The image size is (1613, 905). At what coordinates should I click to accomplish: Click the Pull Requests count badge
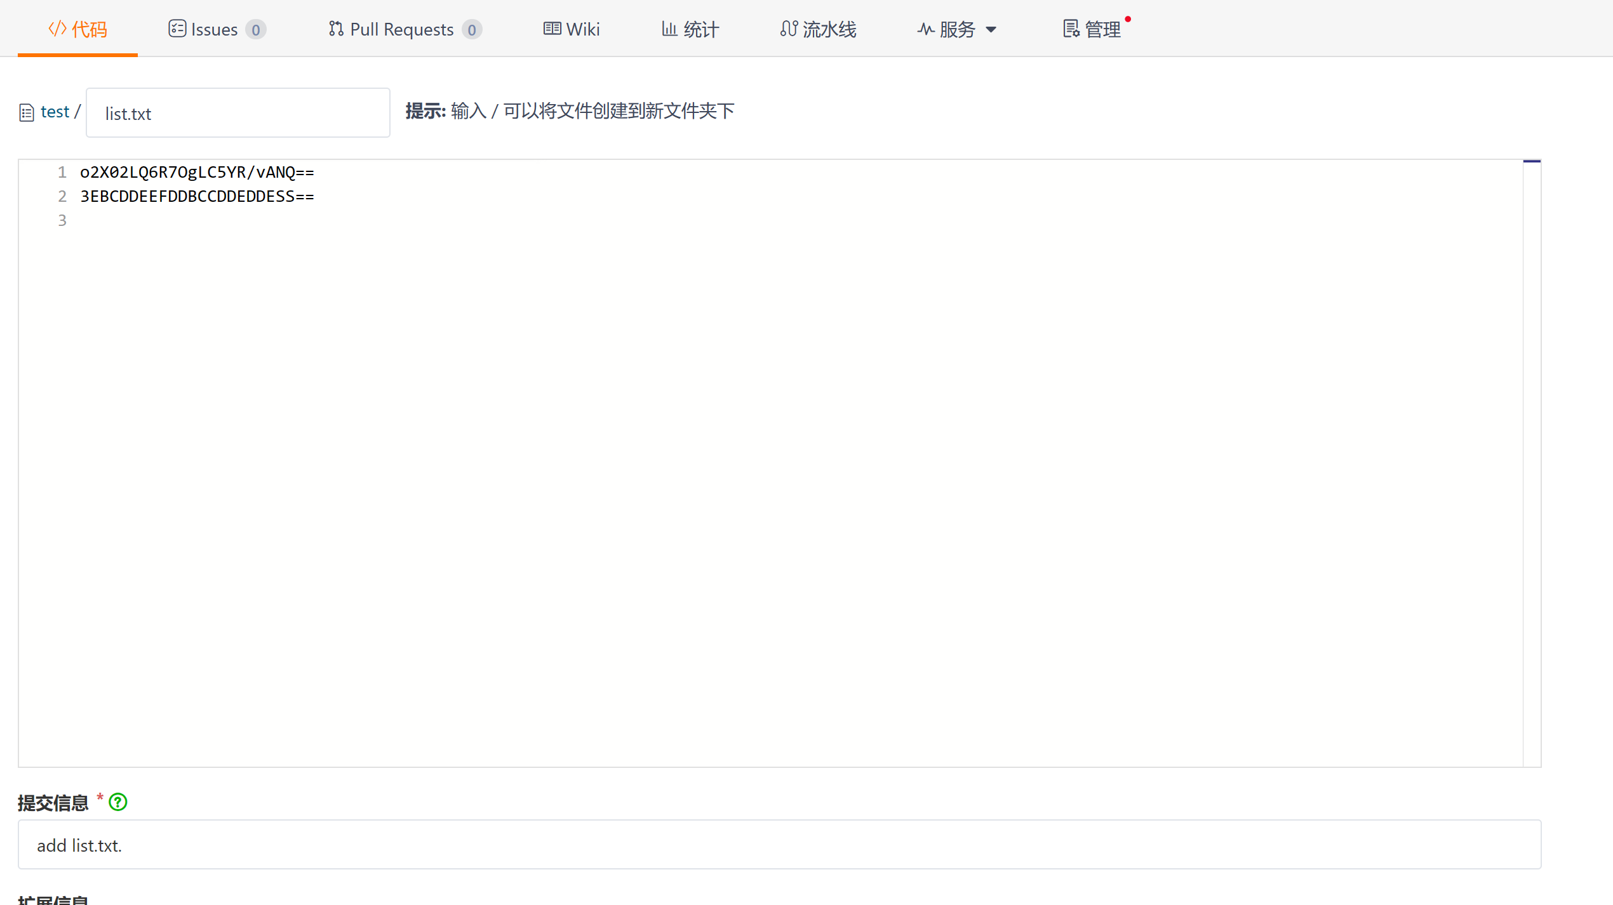[x=471, y=30]
